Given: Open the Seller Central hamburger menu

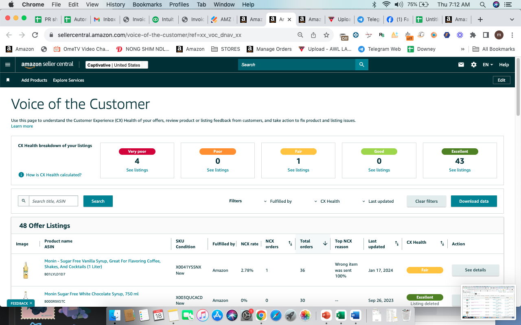Looking at the screenshot, I should click(x=8, y=65).
